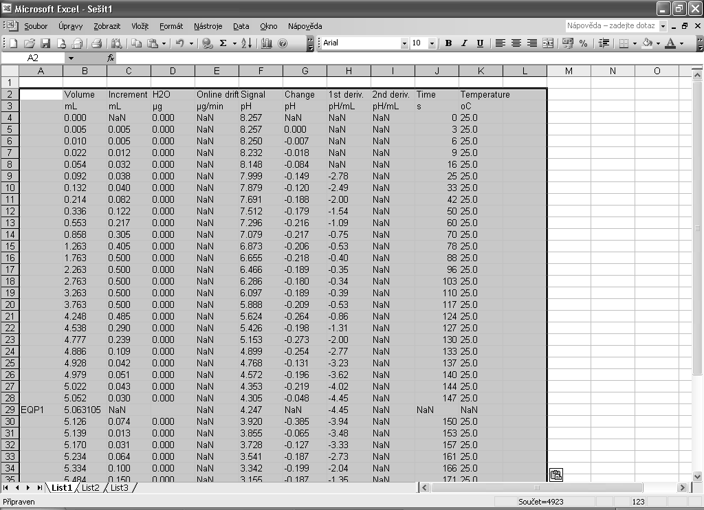
Task: Click Merge and Center icon
Action: click(548, 43)
